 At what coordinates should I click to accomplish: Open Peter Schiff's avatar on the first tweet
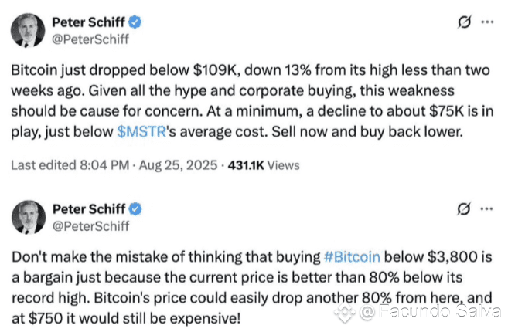28,30
